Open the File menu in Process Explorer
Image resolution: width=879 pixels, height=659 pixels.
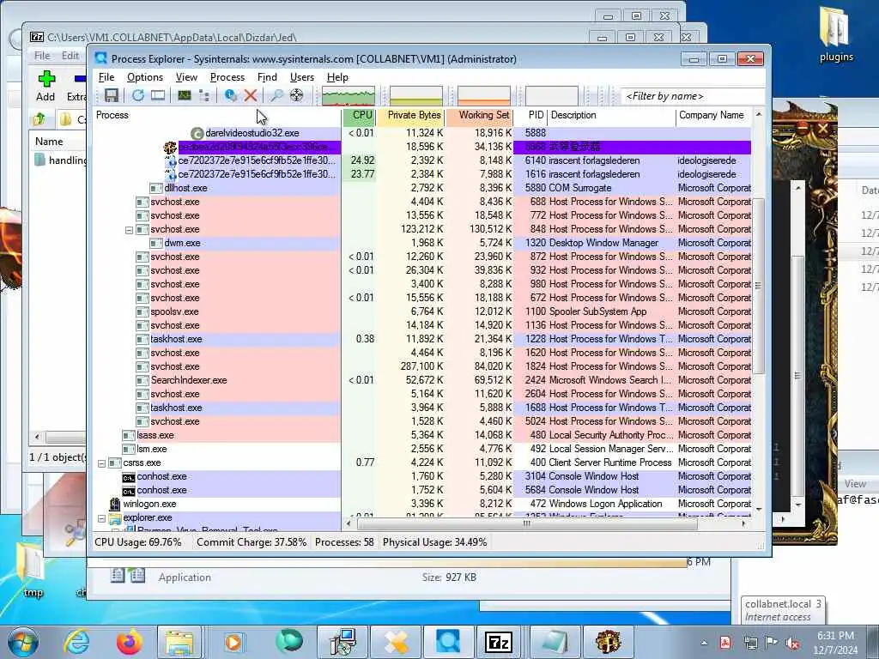(106, 77)
